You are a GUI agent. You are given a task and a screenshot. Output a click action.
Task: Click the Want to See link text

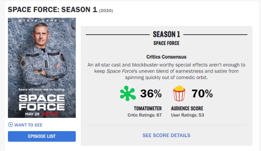point(28,125)
